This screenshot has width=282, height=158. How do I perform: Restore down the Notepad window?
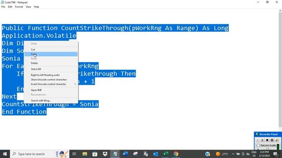[267, 2]
